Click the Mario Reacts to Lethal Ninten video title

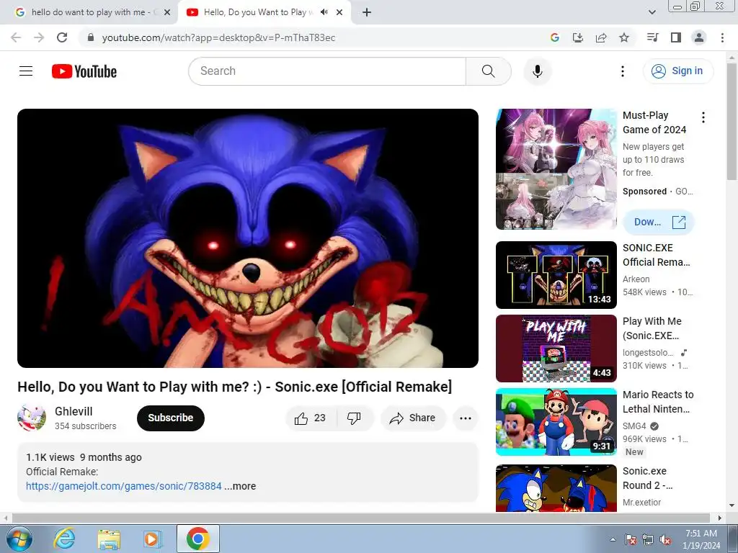(x=658, y=402)
